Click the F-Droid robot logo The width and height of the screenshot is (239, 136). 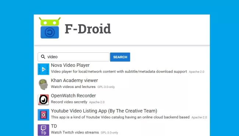coord(50,28)
